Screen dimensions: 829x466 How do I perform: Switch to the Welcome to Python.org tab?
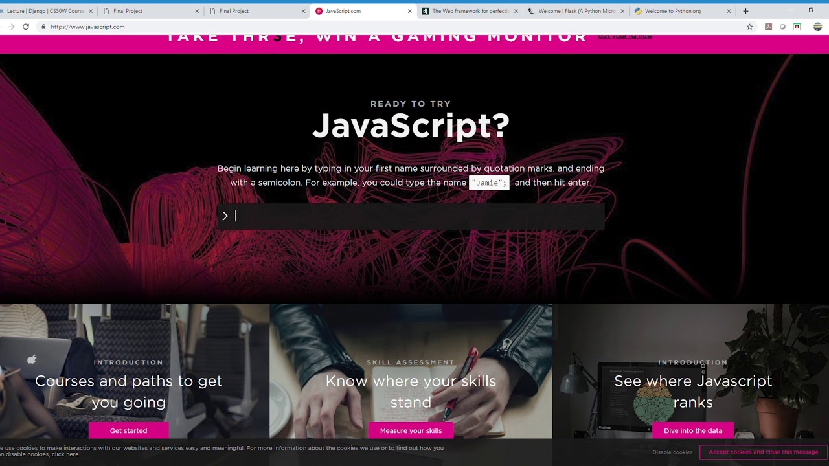681,11
